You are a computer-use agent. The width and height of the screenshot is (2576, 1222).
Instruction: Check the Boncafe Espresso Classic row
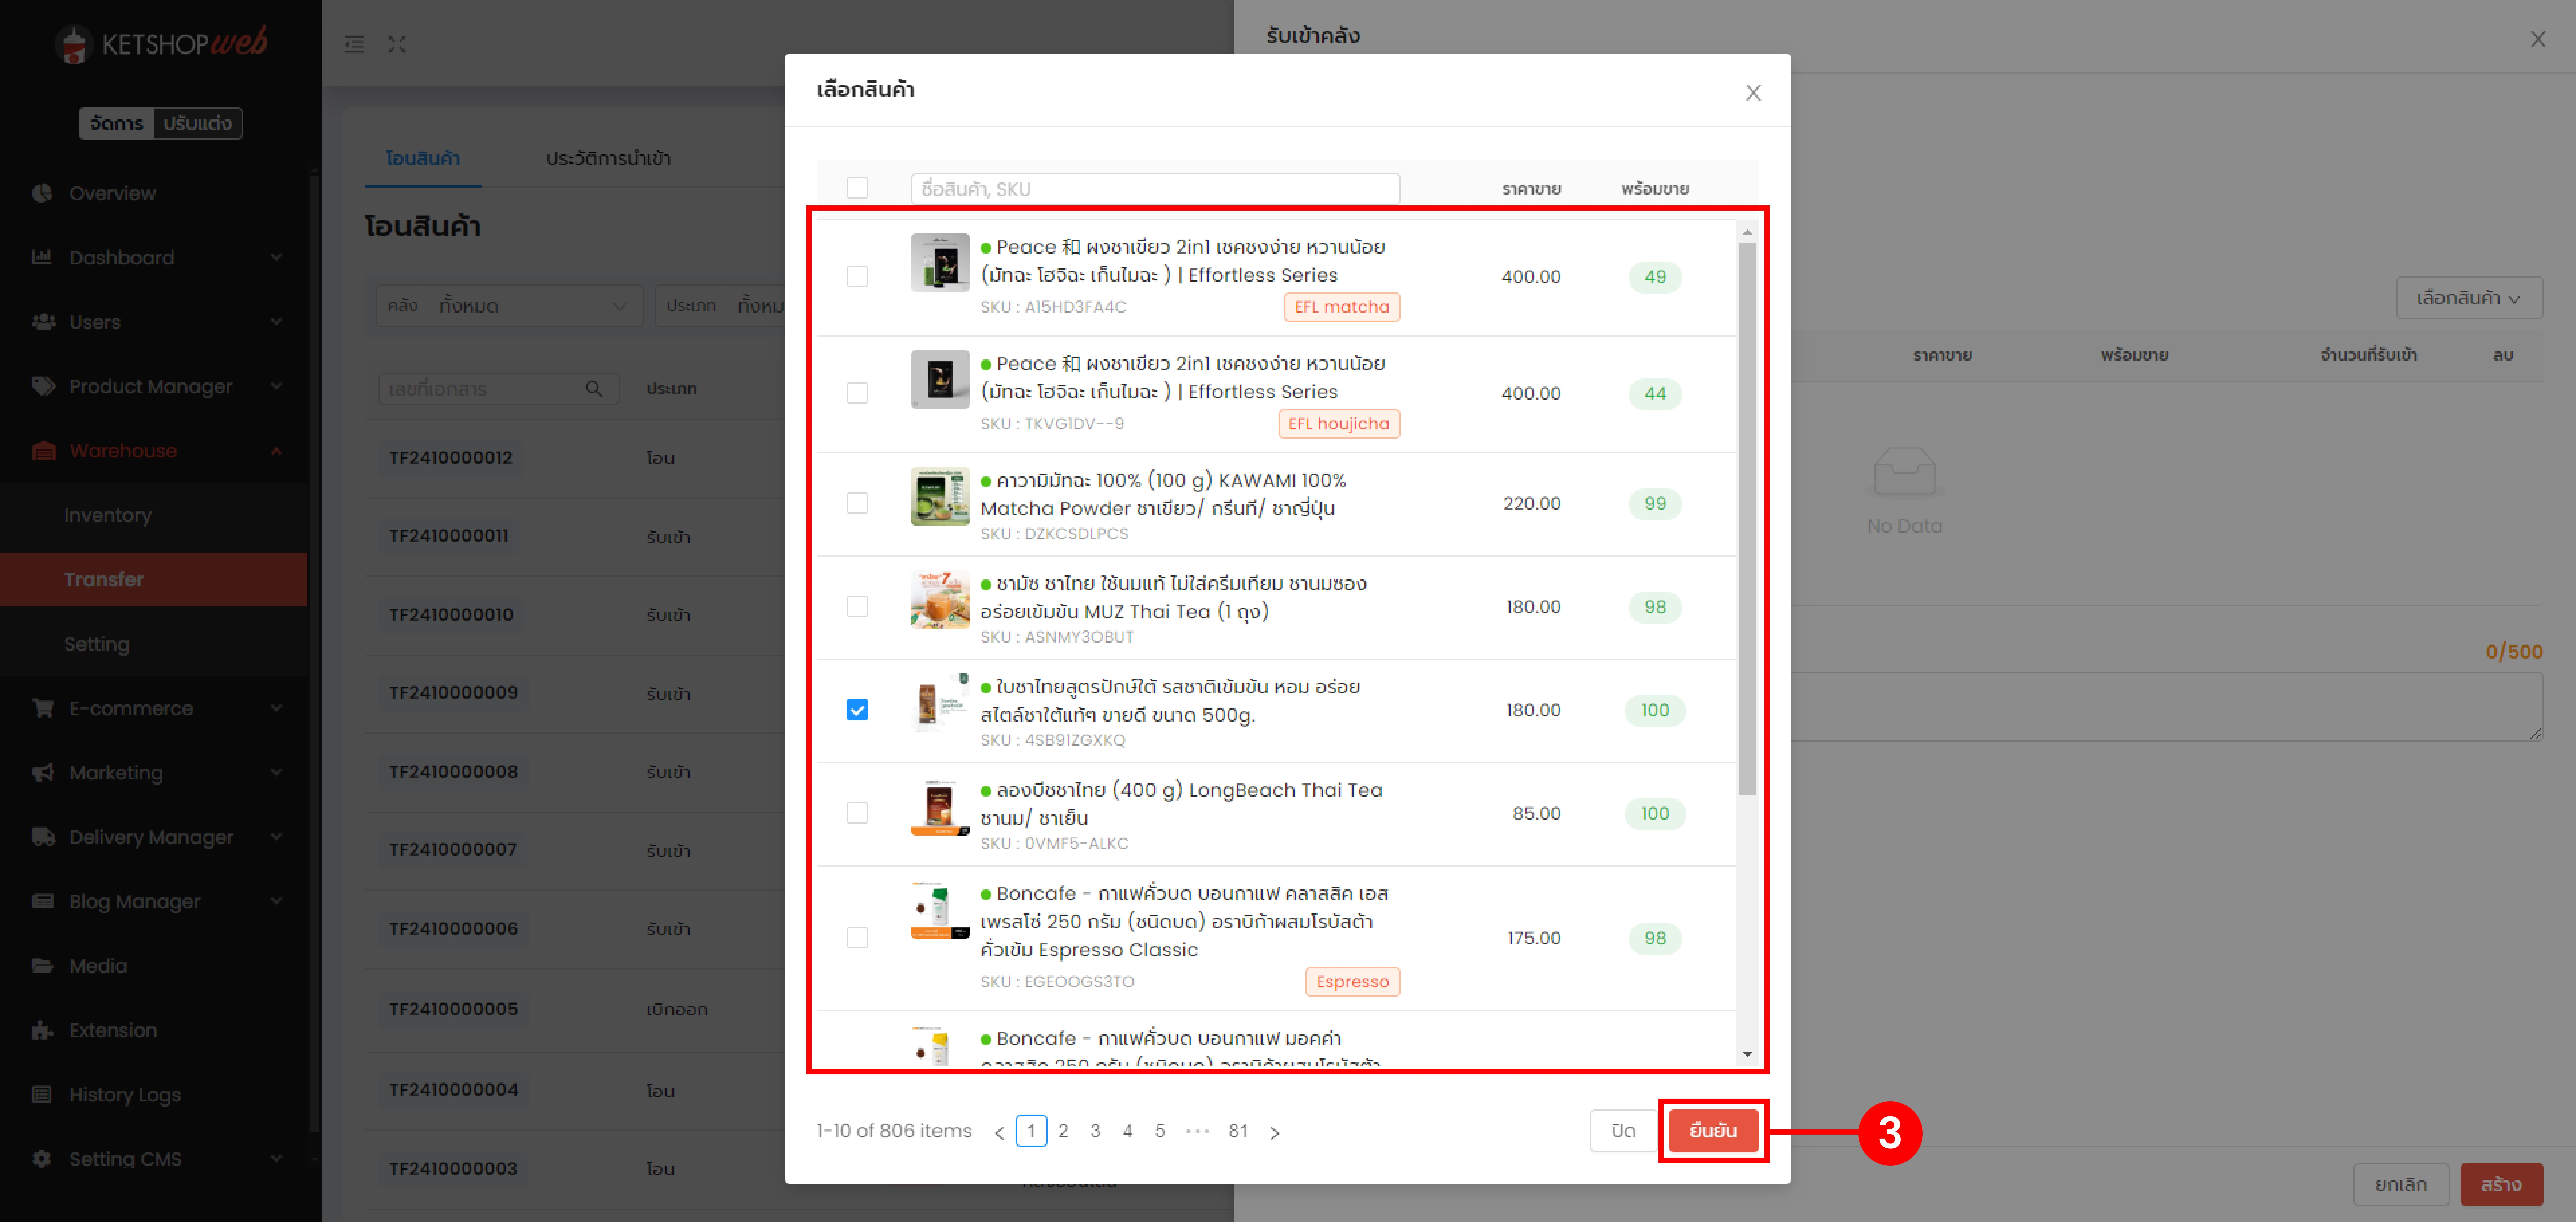[857, 938]
